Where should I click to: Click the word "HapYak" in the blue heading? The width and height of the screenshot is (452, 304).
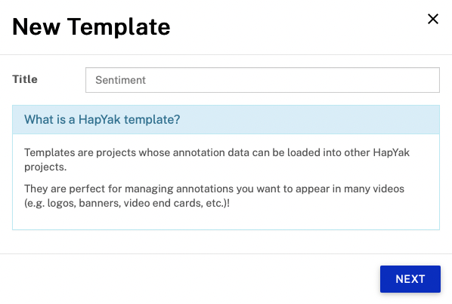click(100, 119)
